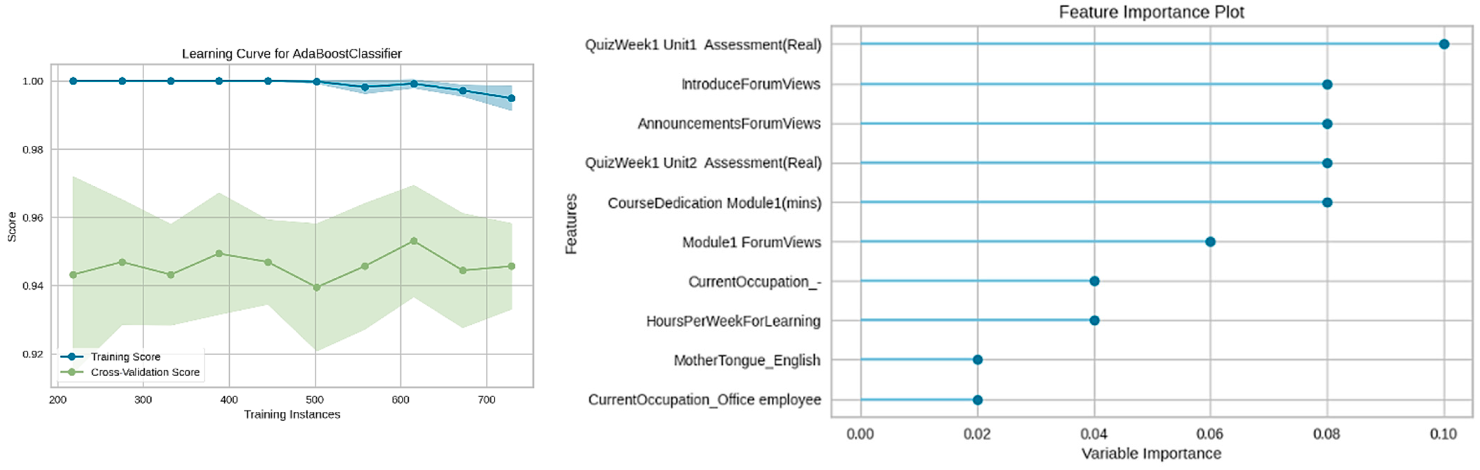
Task: Click the lowest cross-validation score point
Action: click(316, 287)
